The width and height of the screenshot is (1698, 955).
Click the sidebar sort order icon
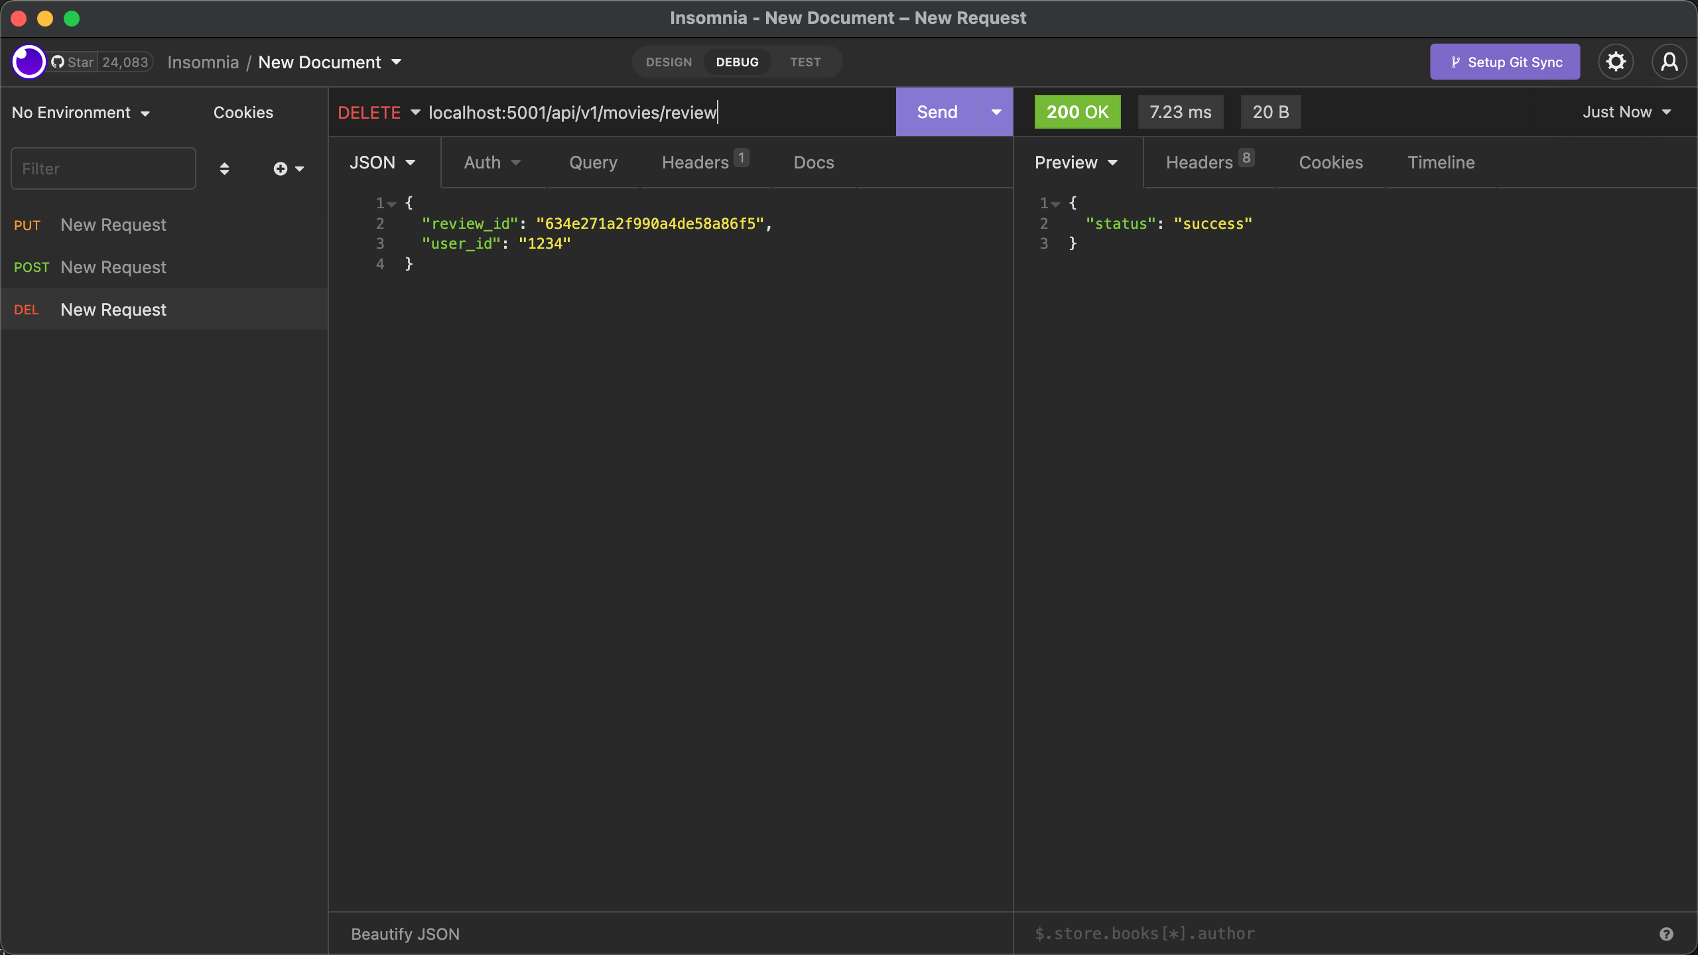(225, 168)
